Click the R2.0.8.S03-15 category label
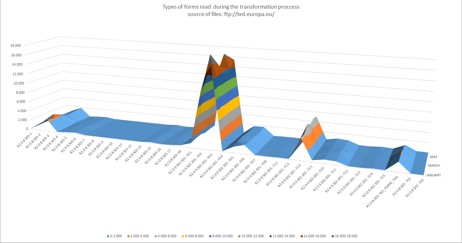 (x=143, y=154)
